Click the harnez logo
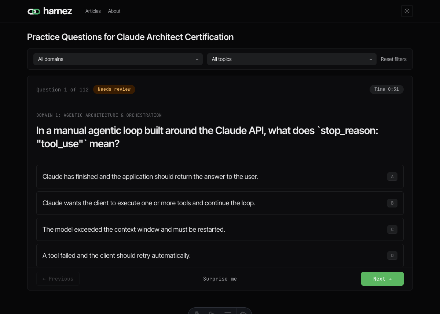The height and width of the screenshot is (314, 440). [x=50, y=11]
